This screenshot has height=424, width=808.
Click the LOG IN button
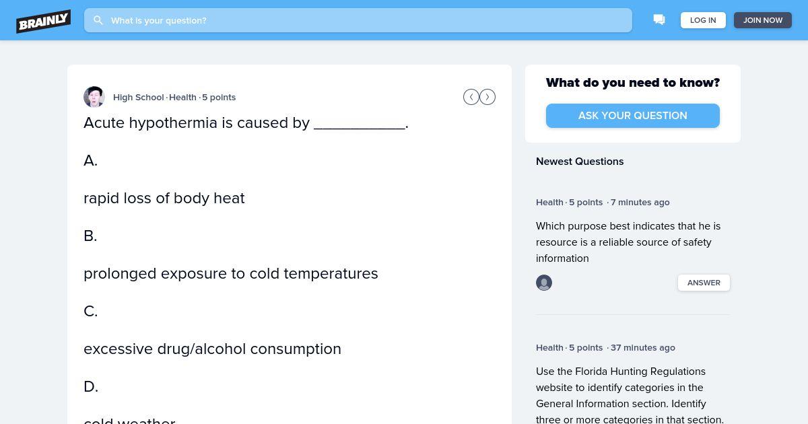click(703, 20)
